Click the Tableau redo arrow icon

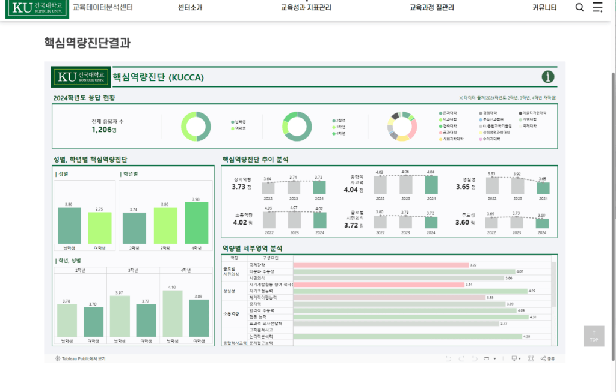coord(461,358)
